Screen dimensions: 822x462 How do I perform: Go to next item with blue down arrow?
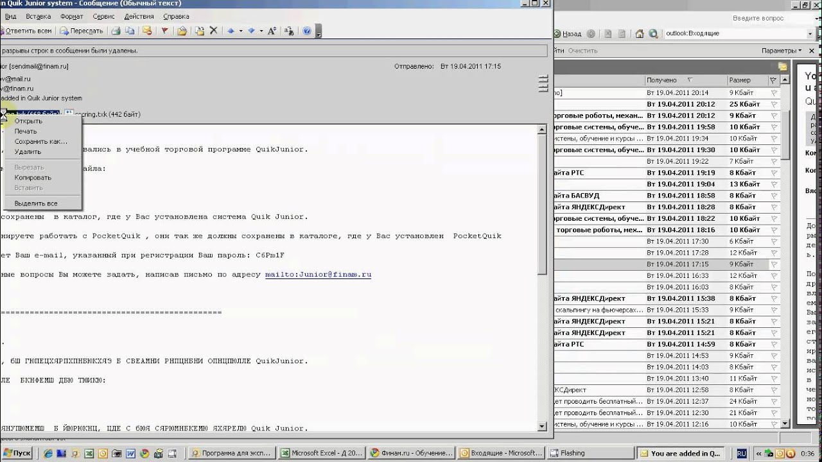coord(251,31)
